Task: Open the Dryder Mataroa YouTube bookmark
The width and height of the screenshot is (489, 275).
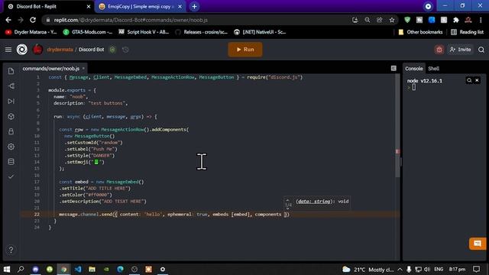Action: pos(31,32)
